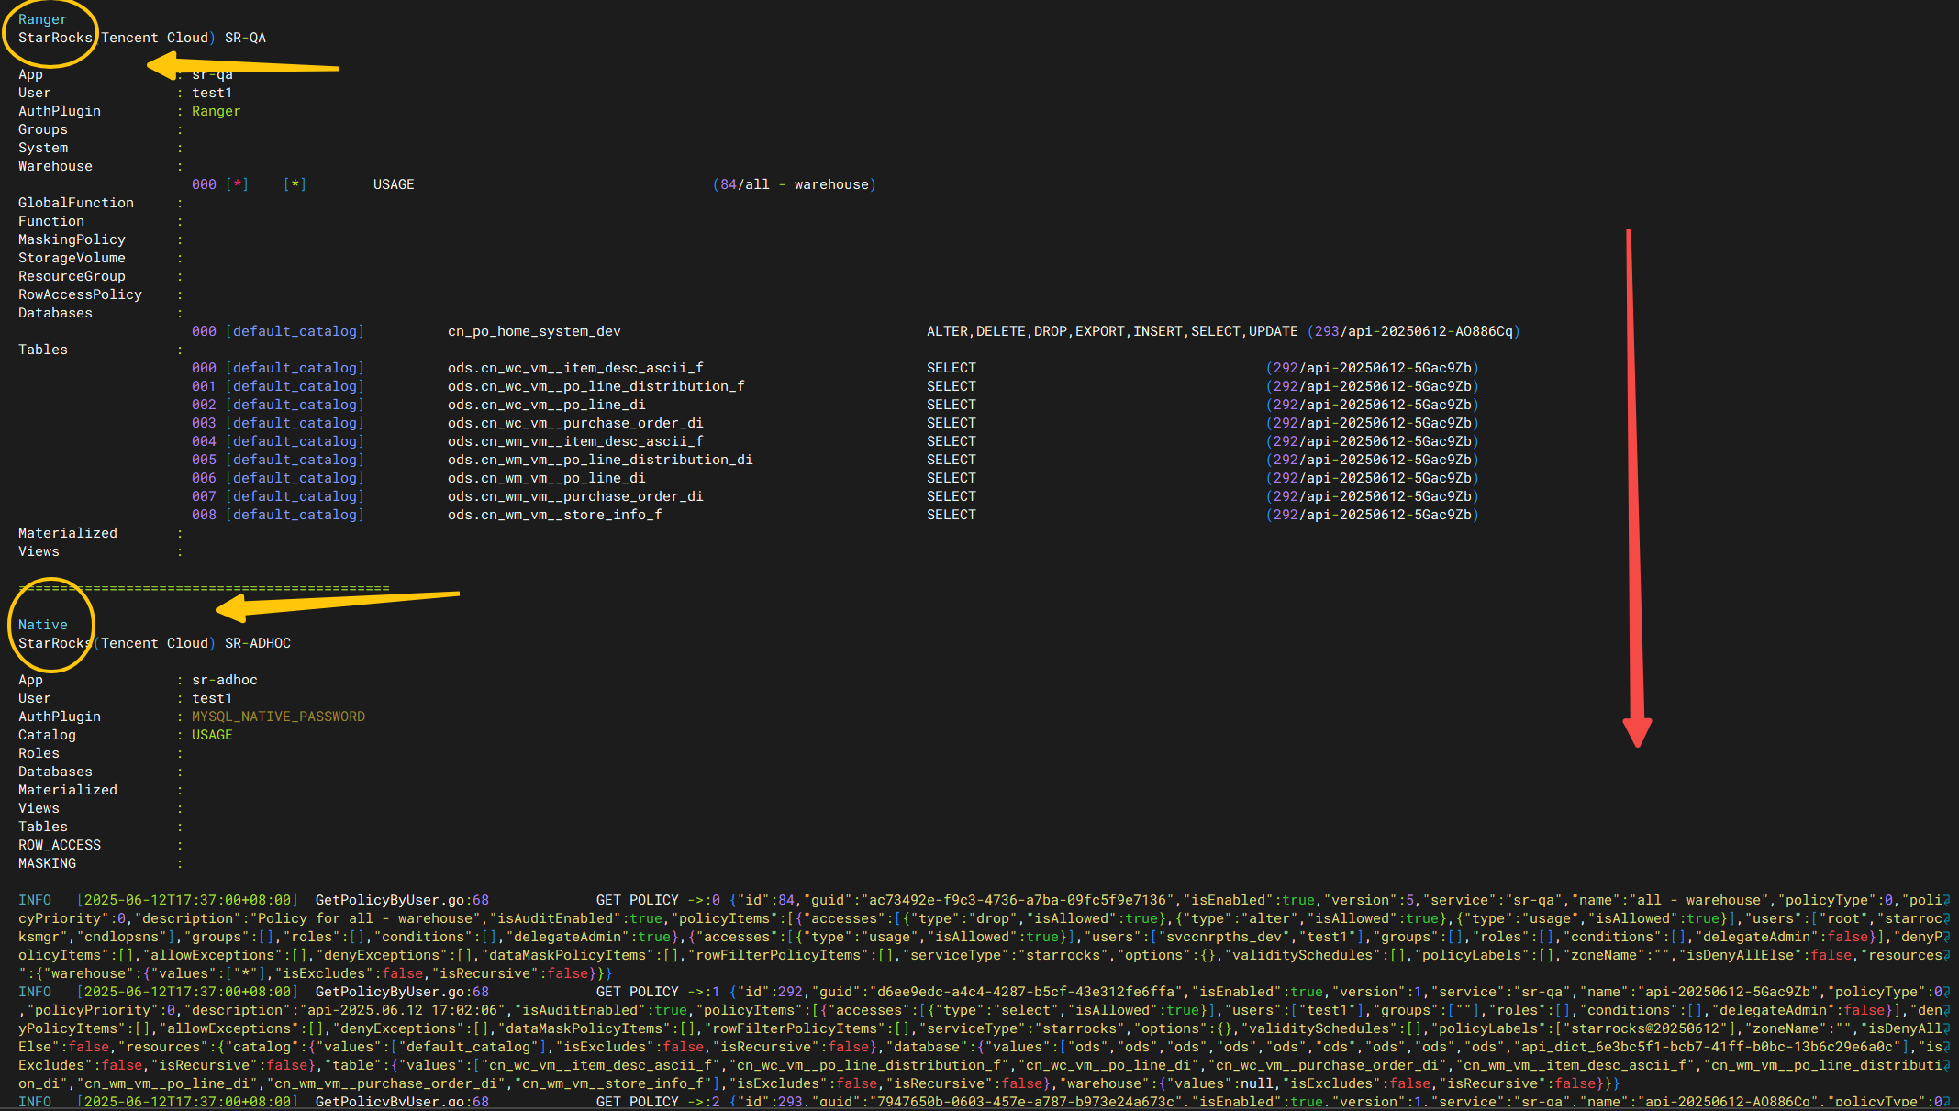Click the index '008' in the Tables list
Image resolution: width=1959 pixels, height=1111 pixels.
204,515
